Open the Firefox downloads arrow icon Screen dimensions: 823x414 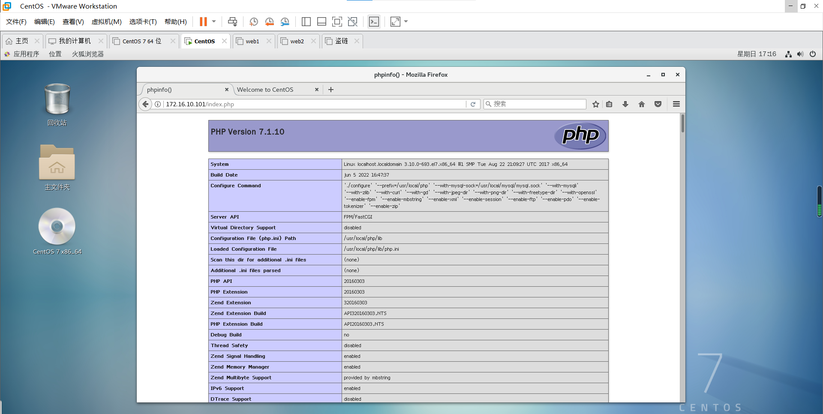click(625, 104)
